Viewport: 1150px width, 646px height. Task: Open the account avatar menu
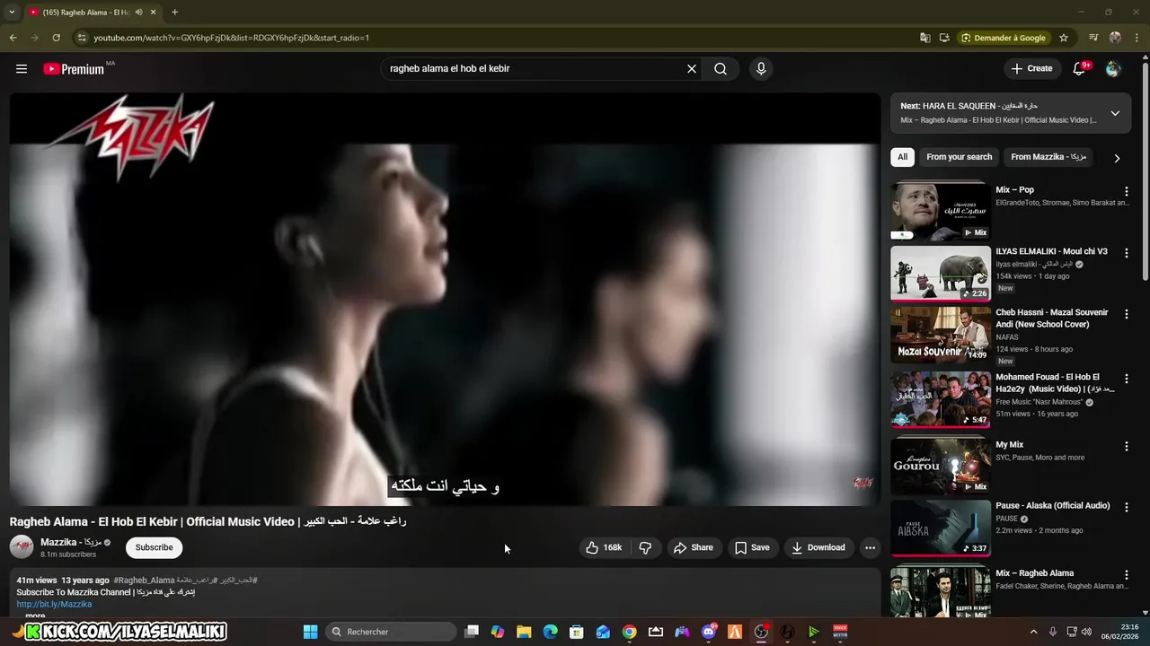point(1113,69)
